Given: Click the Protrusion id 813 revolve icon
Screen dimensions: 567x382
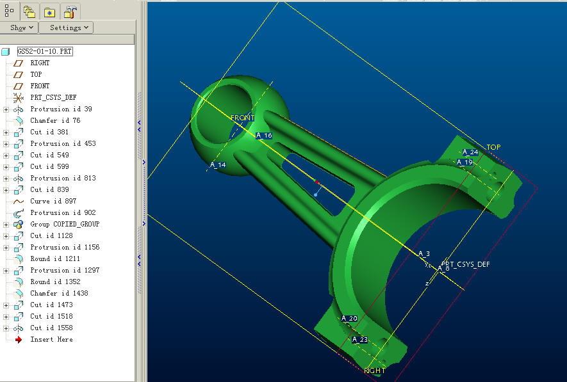Looking at the screenshot, I should pos(18,179).
